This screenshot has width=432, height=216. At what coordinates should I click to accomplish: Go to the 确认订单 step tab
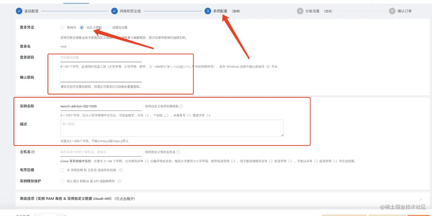[x=405, y=11]
